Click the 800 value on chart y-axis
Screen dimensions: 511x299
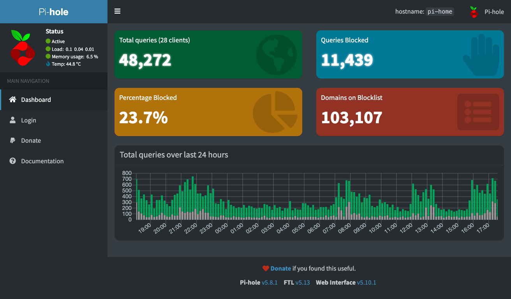pos(127,173)
